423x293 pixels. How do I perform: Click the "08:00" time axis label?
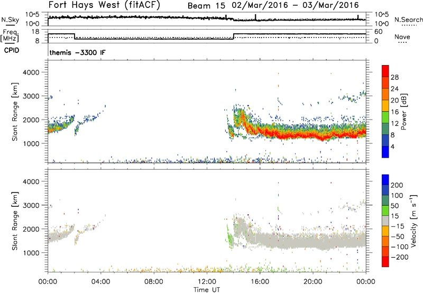pos(154,282)
